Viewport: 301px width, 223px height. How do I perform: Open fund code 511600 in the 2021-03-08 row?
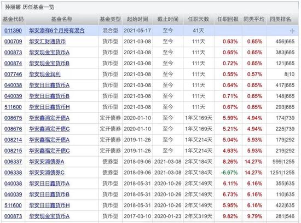pos(13,107)
